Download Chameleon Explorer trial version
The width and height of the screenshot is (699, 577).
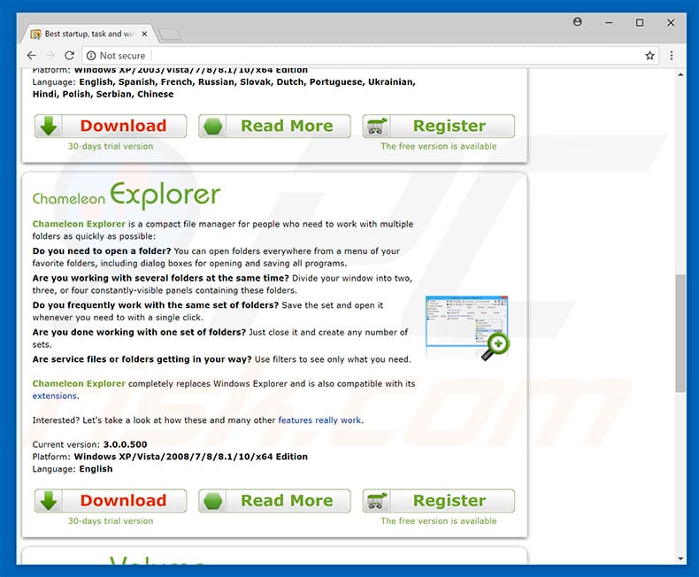111,501
